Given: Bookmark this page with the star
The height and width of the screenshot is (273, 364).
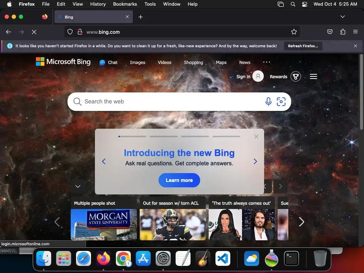Looking at the screenshot, I should click(294, 32).
